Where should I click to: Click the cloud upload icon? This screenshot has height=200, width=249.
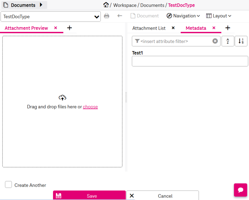[x=62, y=97]
